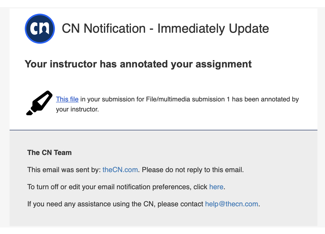
Task: Click the words "Immediately Update" in title
Action: click(x=213, y=28)
